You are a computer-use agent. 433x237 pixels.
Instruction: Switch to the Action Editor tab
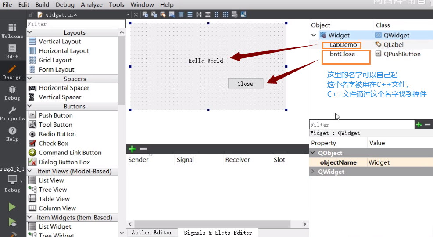pos(152,233)
